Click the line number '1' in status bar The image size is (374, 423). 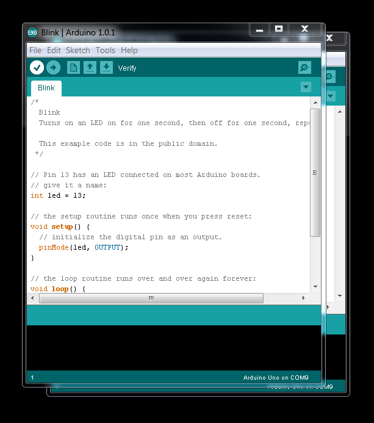coord(32,378)
